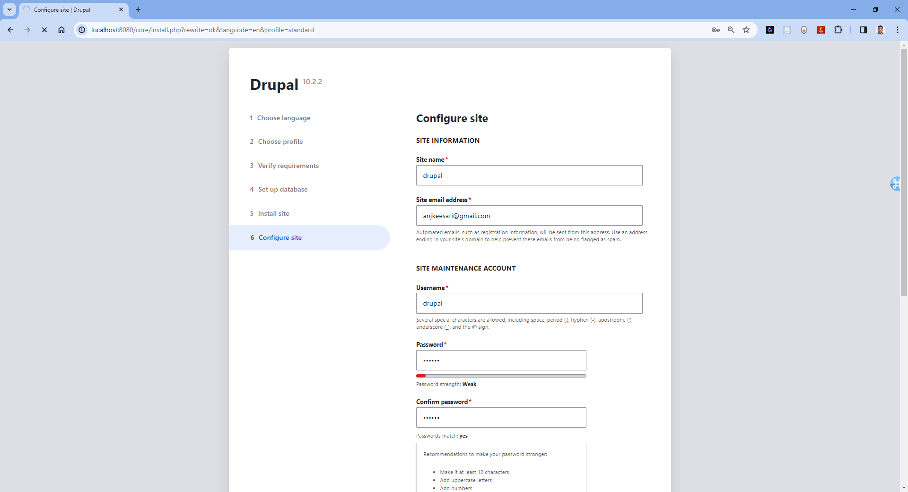Open the browser home page icon
Viewport: 908px width, 492px height.
pyautogui.click(x=61, y=30)
